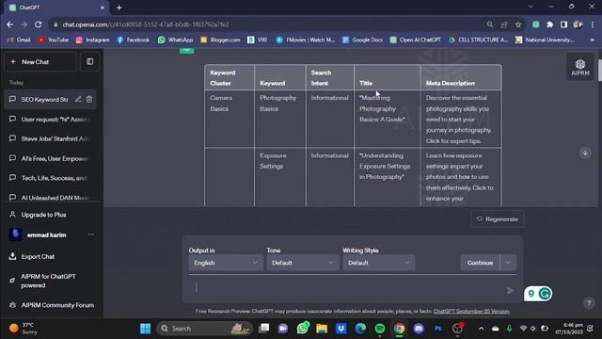The image size is (602, 339).
Task: Open the emmad karim account options dots
Action: coord(91,234)
